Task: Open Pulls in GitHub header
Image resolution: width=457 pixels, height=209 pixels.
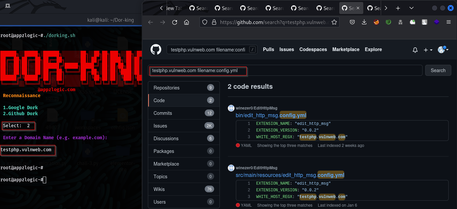Action: [268, 49]
